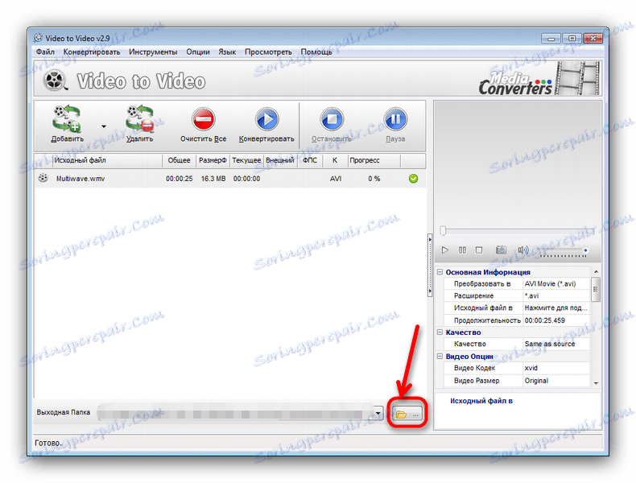Sort by the Исходный файл column header
This screenshot has width=636, height=483.
point(108,160)
